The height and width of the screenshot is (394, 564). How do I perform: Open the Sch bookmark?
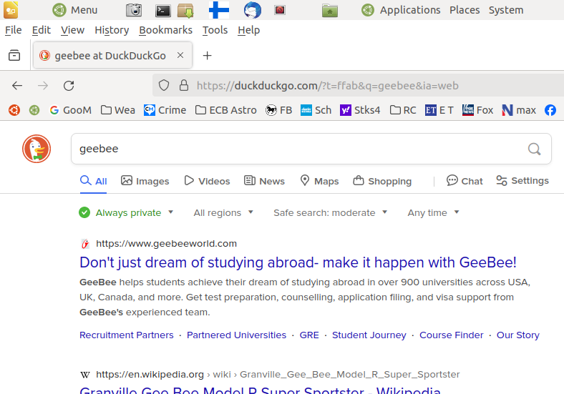[316, 110]
